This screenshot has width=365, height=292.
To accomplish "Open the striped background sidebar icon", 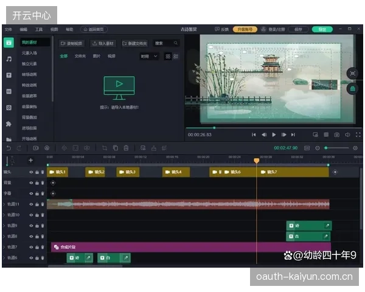I will pos(9,108).
